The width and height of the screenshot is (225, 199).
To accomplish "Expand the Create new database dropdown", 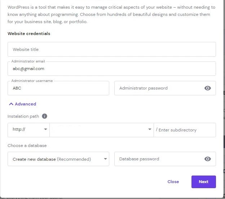I will [58, 159].
